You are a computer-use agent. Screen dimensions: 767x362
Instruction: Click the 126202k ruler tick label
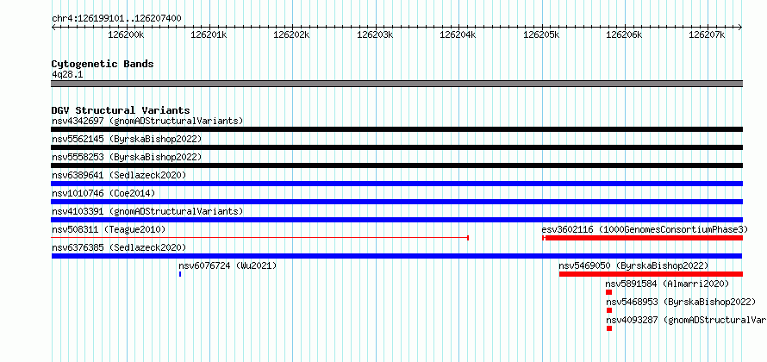(x=291, y=34)
